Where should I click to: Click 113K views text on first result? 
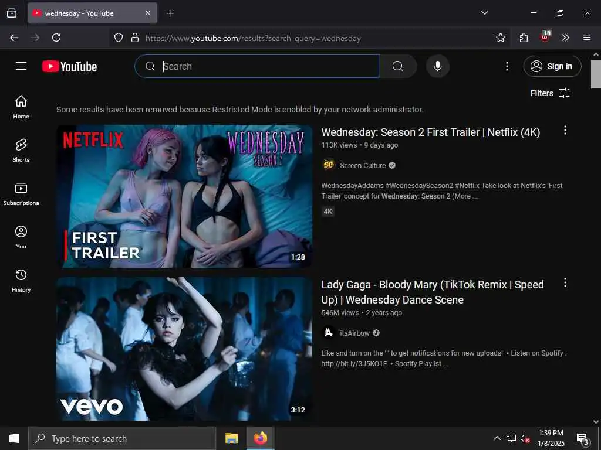tap(339, 145)
